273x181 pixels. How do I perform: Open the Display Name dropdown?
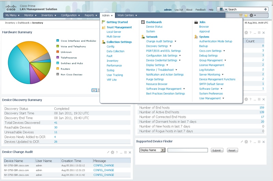(152, 150)
